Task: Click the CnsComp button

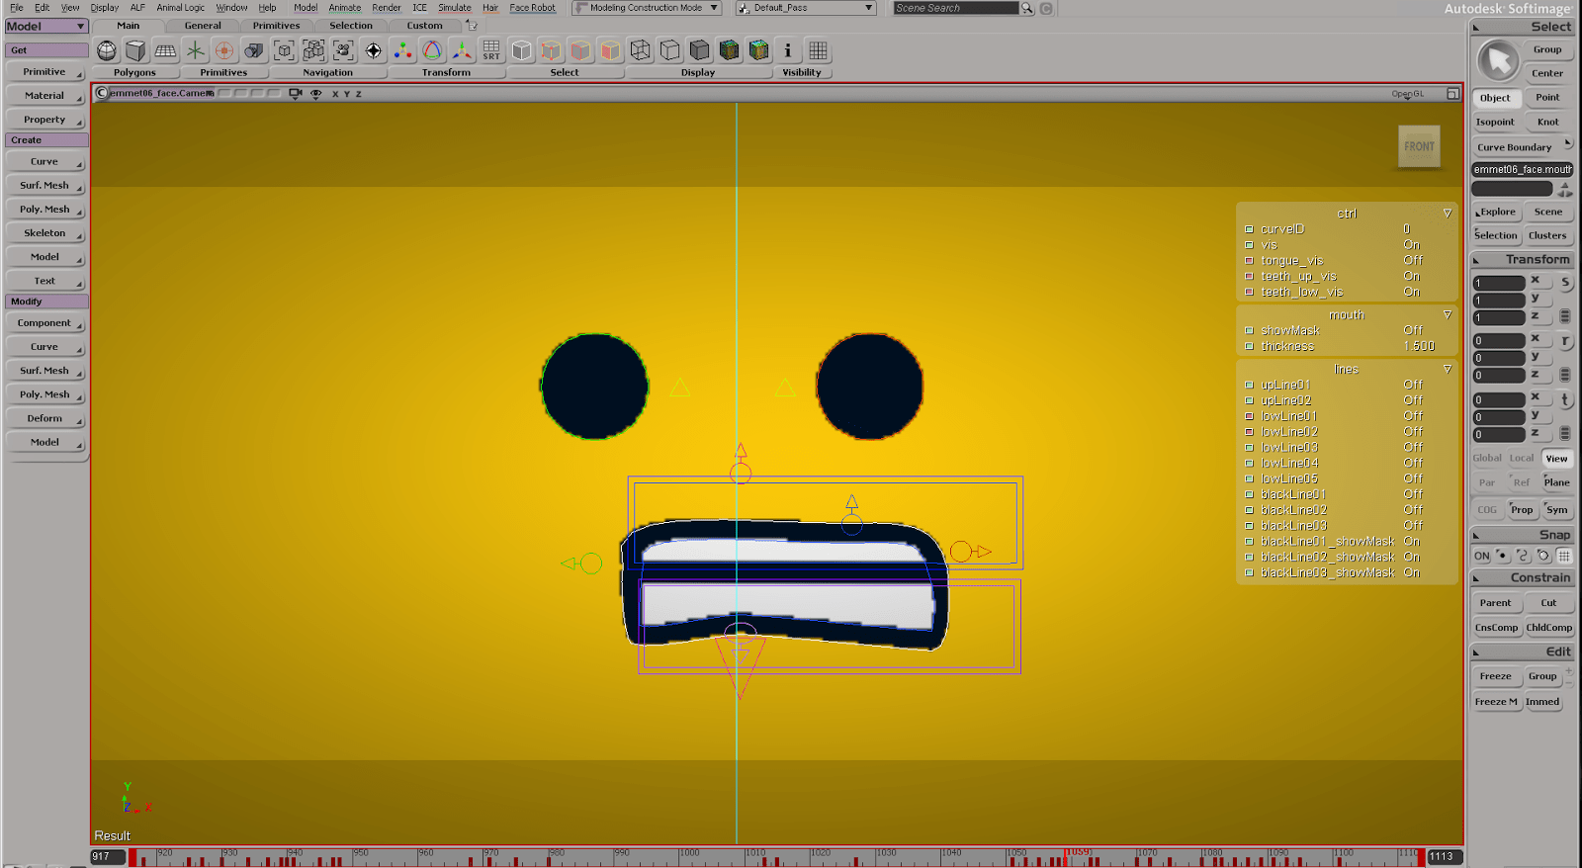Action: [x=1496, y=628]
